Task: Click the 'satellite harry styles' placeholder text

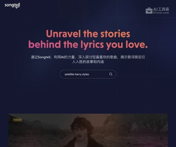Action: coord(77,74)
